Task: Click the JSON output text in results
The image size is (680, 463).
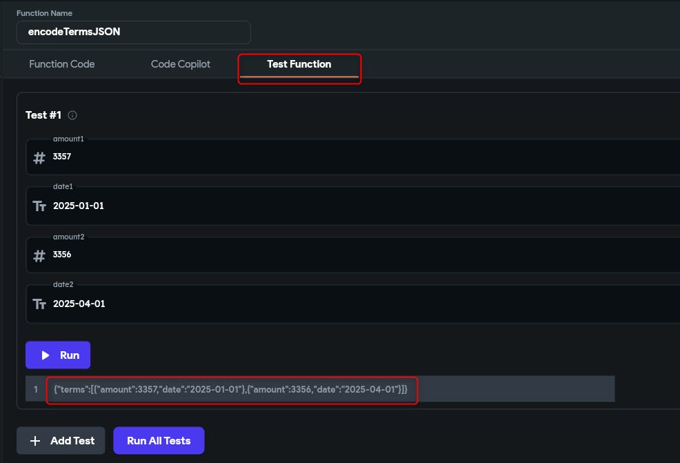Action: (x=231, y=390)
